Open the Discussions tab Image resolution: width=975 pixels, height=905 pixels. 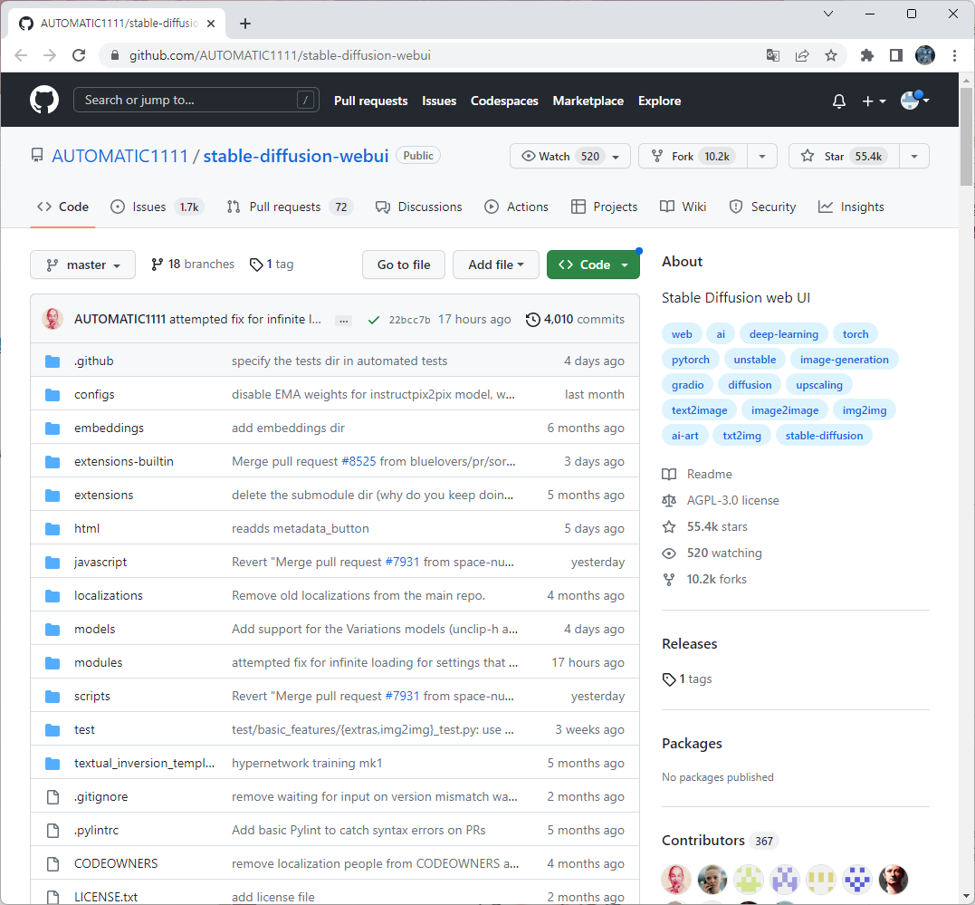[x=419, y=207]
